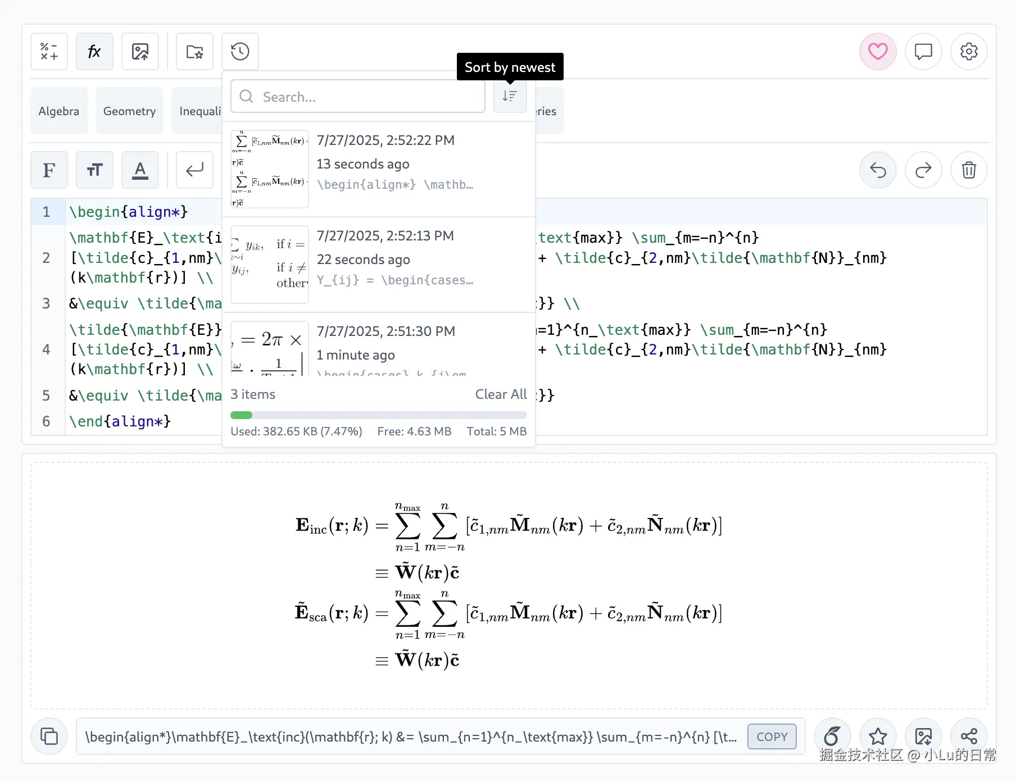Delete editor content with trash icon
The height and width of the screenshot is (782, 1016).
[x=968, y=170]
